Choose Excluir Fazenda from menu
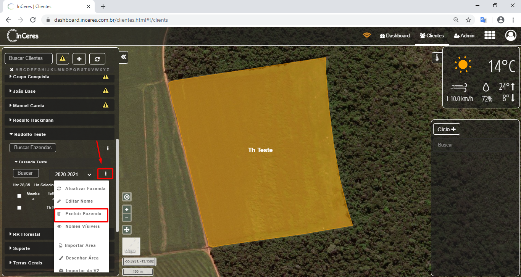This screenshot has width=521, height=277. click(81, 215)
